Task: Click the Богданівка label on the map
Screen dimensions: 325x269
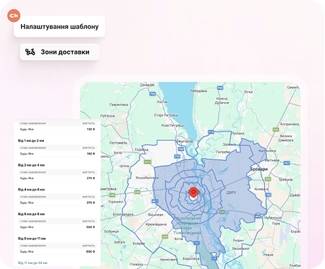Action: click(290, 124)
